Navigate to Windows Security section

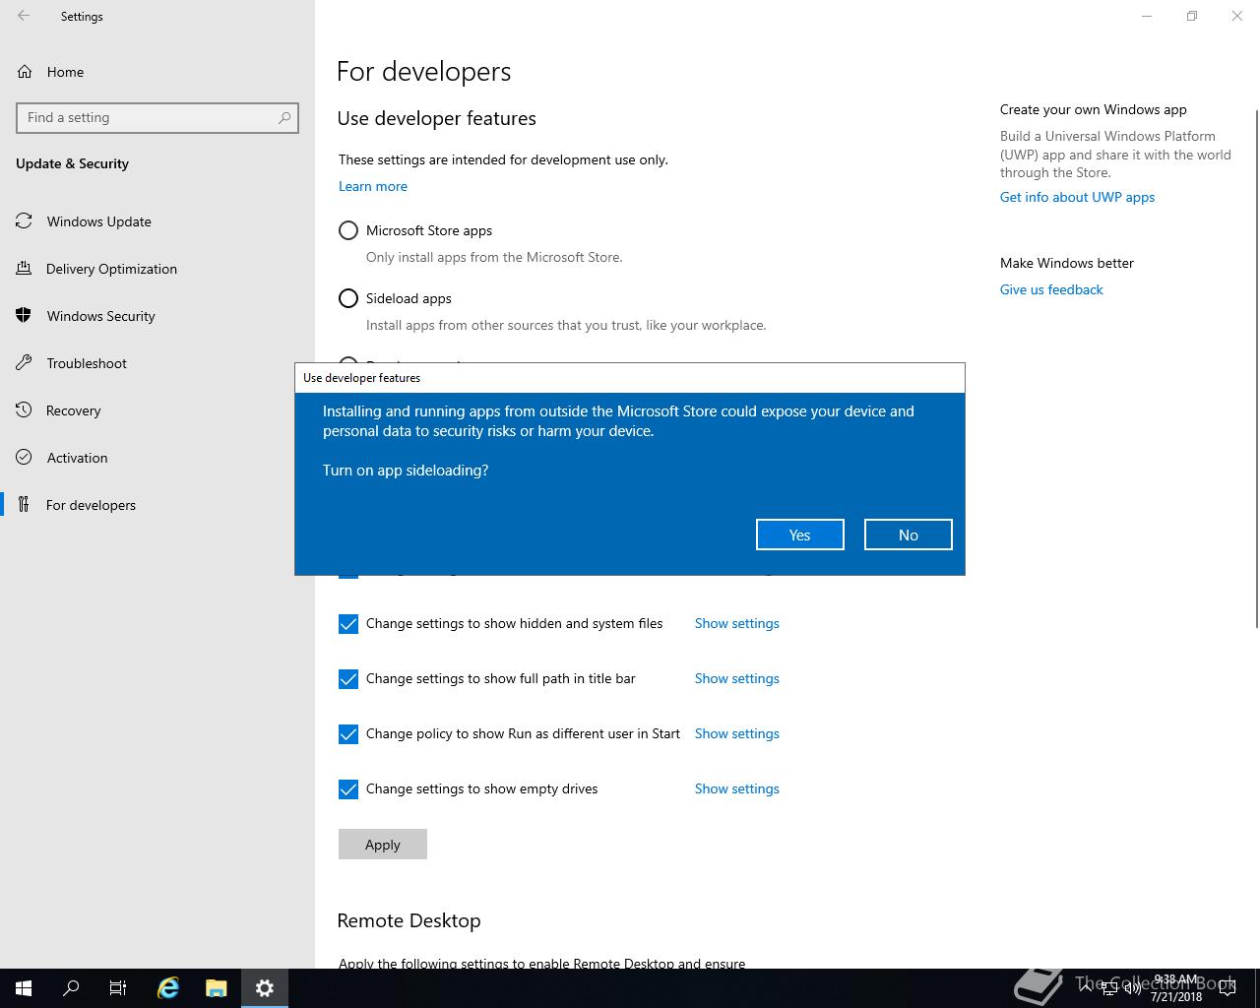[157, 316]
